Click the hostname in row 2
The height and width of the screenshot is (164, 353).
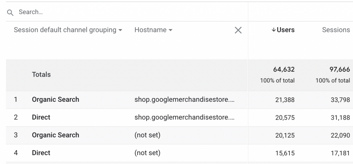point(185,117)
